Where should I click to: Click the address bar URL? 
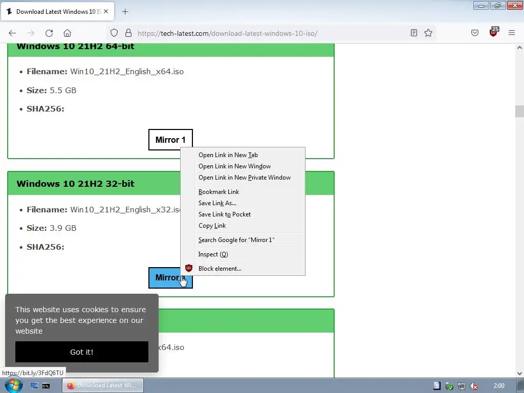227,33
